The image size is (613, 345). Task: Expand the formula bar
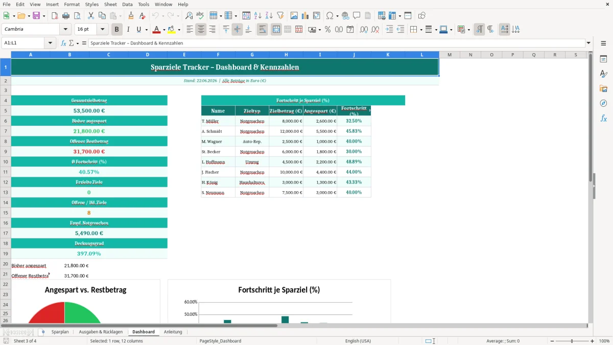(x=588, y=43)
